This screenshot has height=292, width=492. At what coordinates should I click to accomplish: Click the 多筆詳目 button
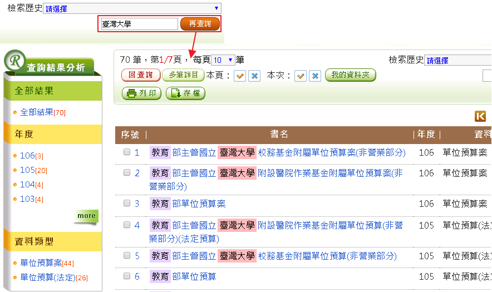183,75
